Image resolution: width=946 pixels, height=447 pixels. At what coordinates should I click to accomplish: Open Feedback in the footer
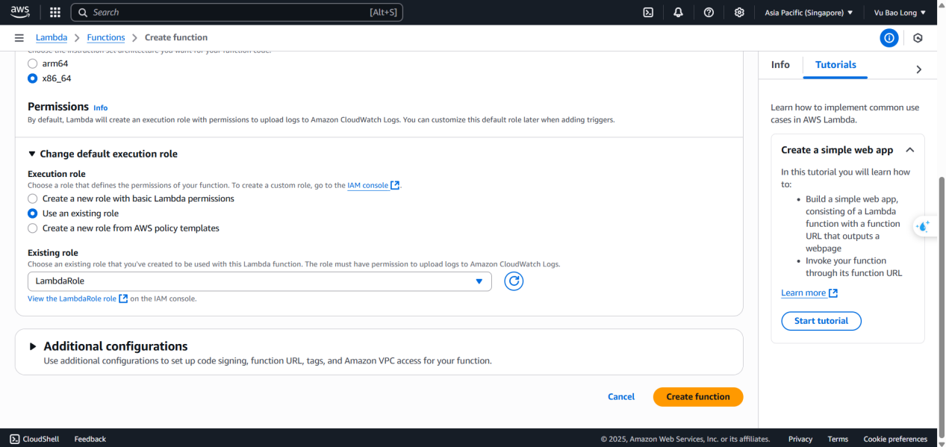pyautogui.click(x=90, y=439)
